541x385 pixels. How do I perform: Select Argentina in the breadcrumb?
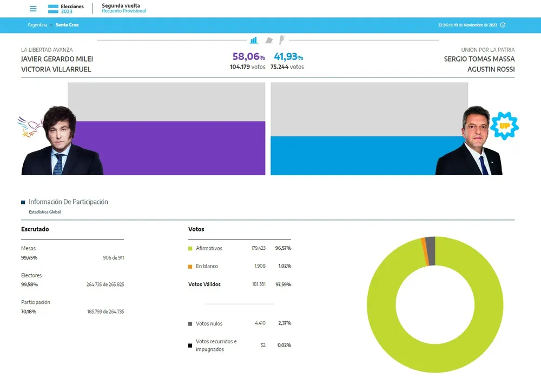click(x=37, y=25)
